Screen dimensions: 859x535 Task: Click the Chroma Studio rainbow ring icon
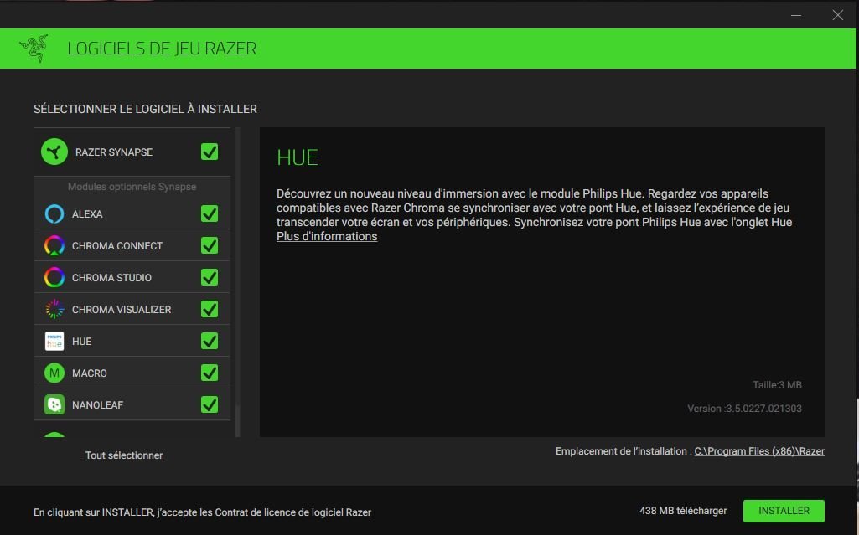coord(54,278)
